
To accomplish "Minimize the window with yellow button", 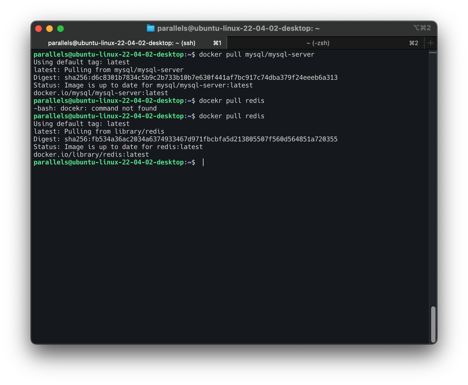I will (x=49, y=29).
